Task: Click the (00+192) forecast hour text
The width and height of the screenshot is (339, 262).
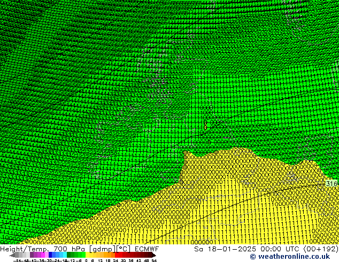Action: click(x=321, y=249)
